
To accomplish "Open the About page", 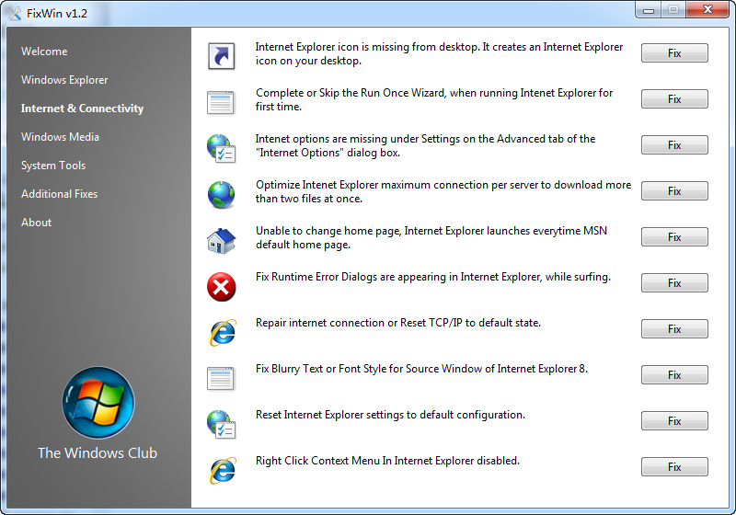I will click(36, 223).
